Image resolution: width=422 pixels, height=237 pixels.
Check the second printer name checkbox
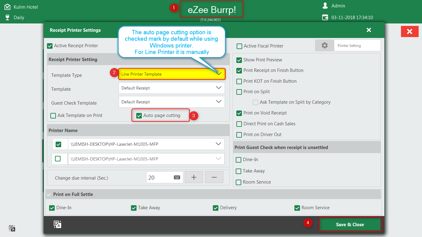58,159
